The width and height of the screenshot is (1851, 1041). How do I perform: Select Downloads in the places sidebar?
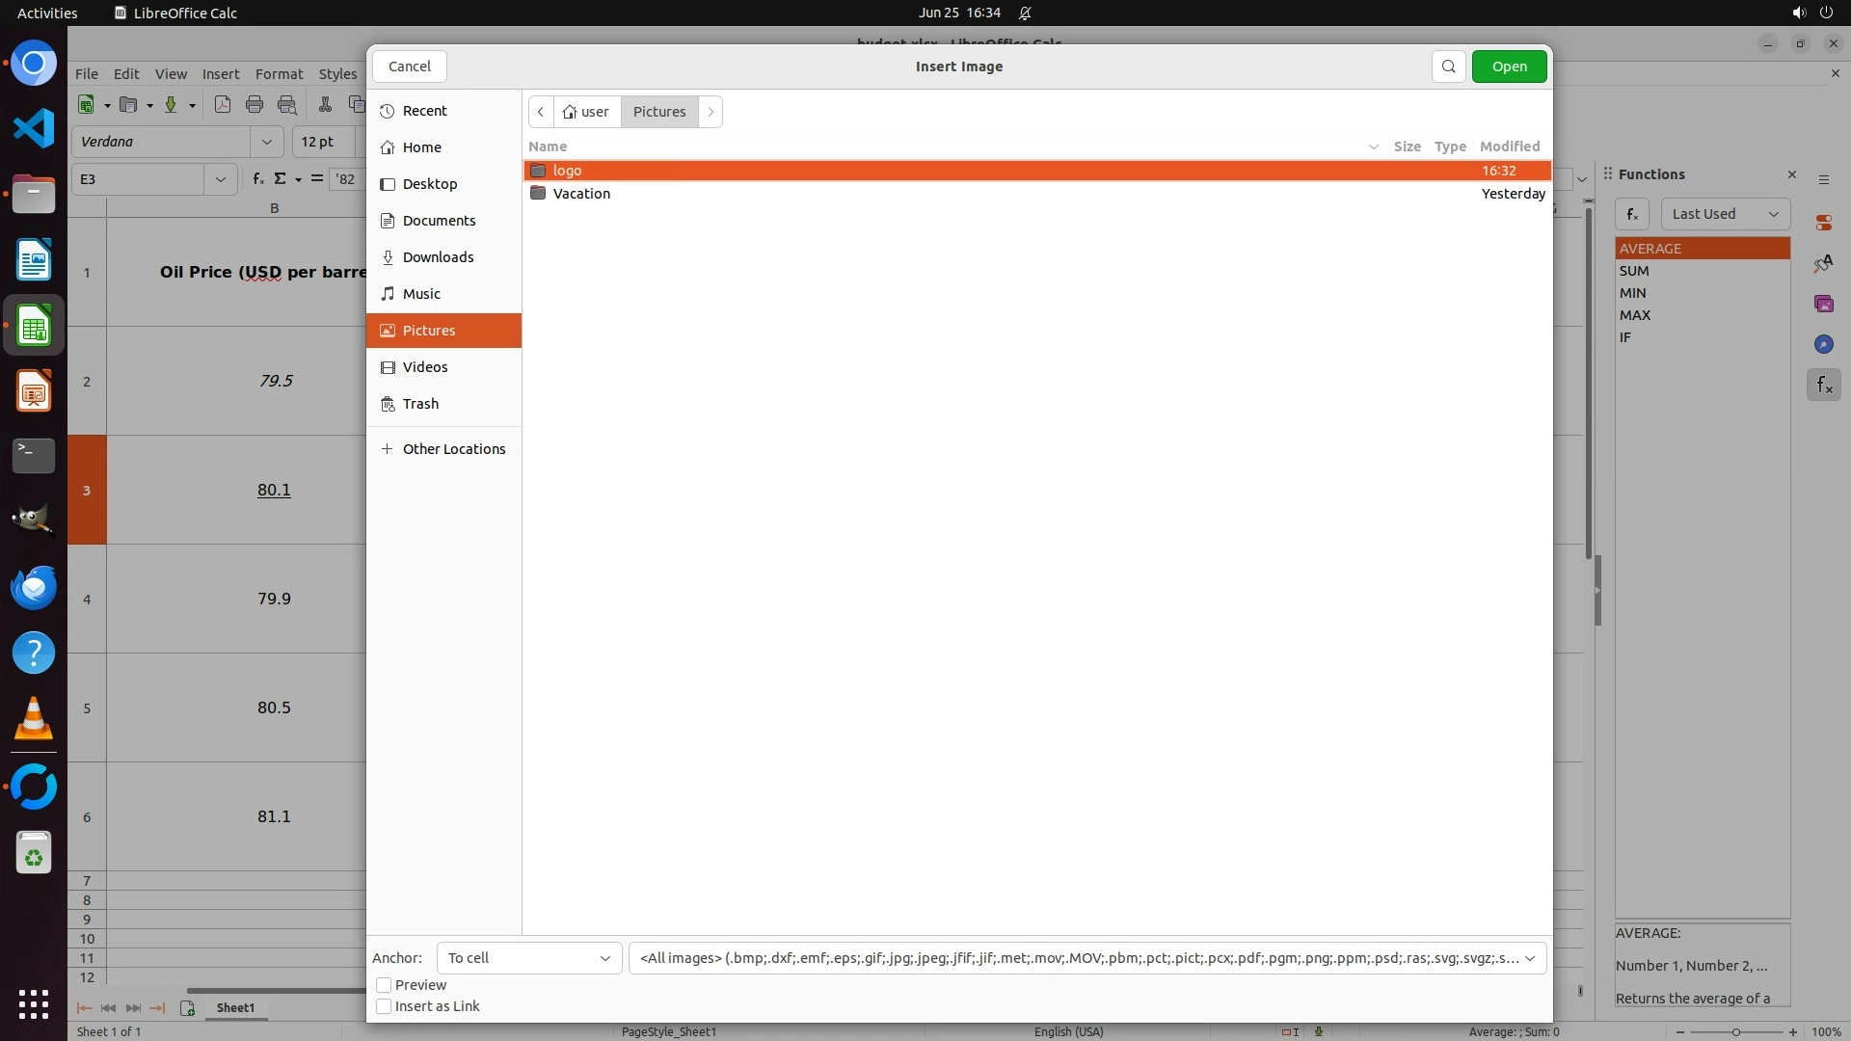pos(438,257)
